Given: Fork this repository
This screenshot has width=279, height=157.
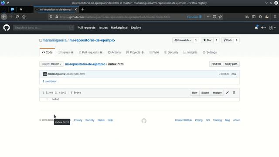Looking at the screenshot, I should (x=228, y=40).
